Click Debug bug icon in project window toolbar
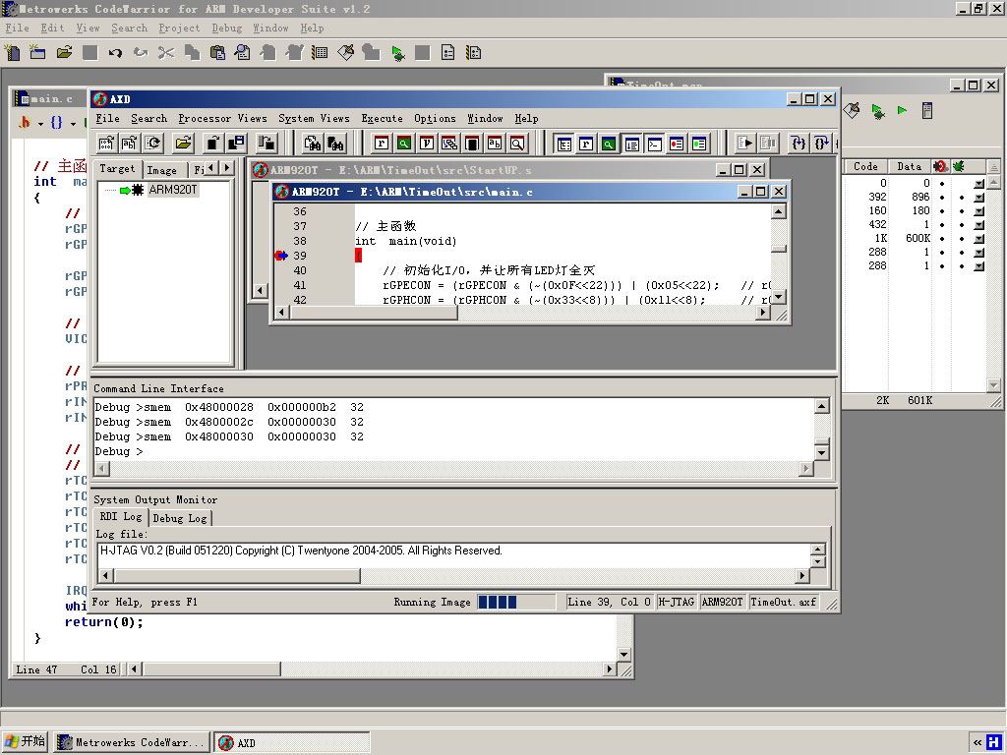This screenshot has height=755, width=1007. 877,111
